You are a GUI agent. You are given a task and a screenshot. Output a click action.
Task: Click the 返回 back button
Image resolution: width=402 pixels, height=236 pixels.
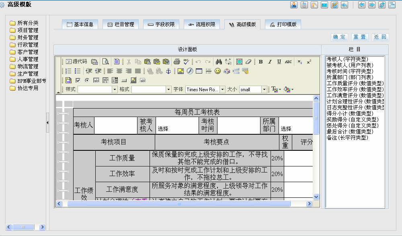pos(380,37)
